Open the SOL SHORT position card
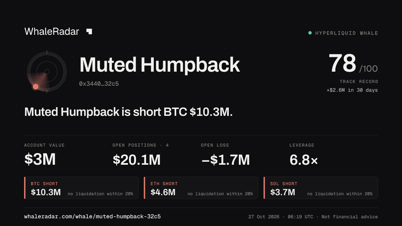The image size is (402, 226). (x=321, y=188)
